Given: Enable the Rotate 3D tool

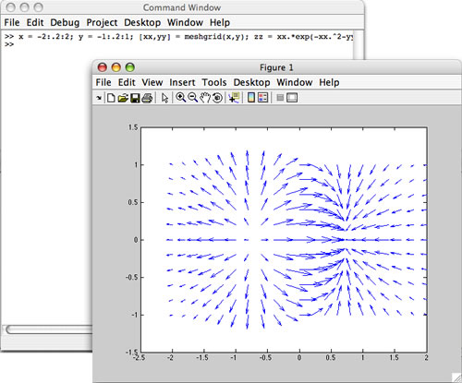Looking at the screenshot, I should pos(217,98).
